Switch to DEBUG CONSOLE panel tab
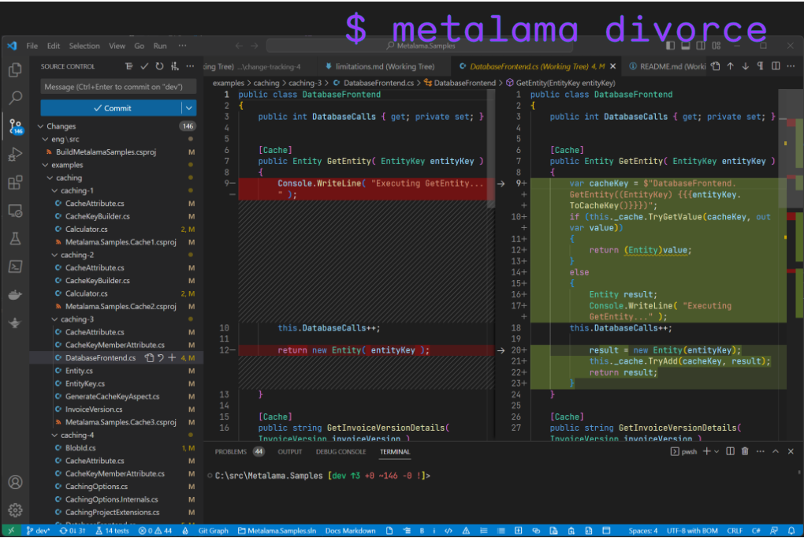 [341, 452]
